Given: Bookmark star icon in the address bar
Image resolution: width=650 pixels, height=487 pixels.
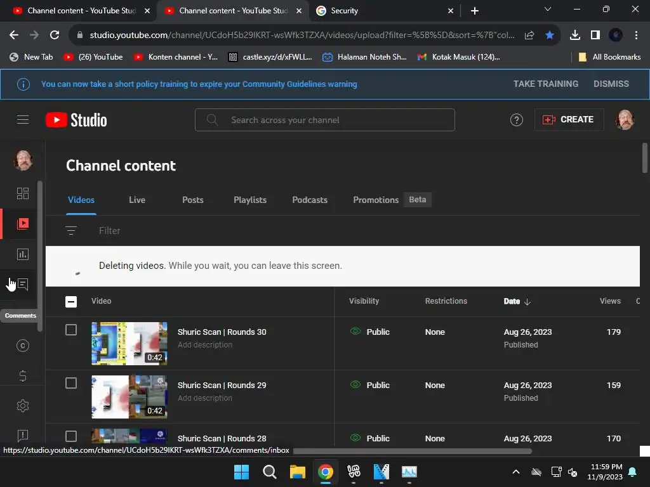Looking at the screenshot, I should pyautogui.click(x=550, y=36).
